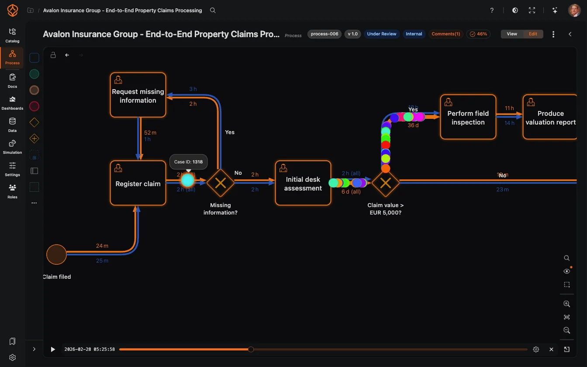This screenshot has height=367, width=587.
Task: Click the cyan Case ID 1318 token
Action: [x=188, y=180]
